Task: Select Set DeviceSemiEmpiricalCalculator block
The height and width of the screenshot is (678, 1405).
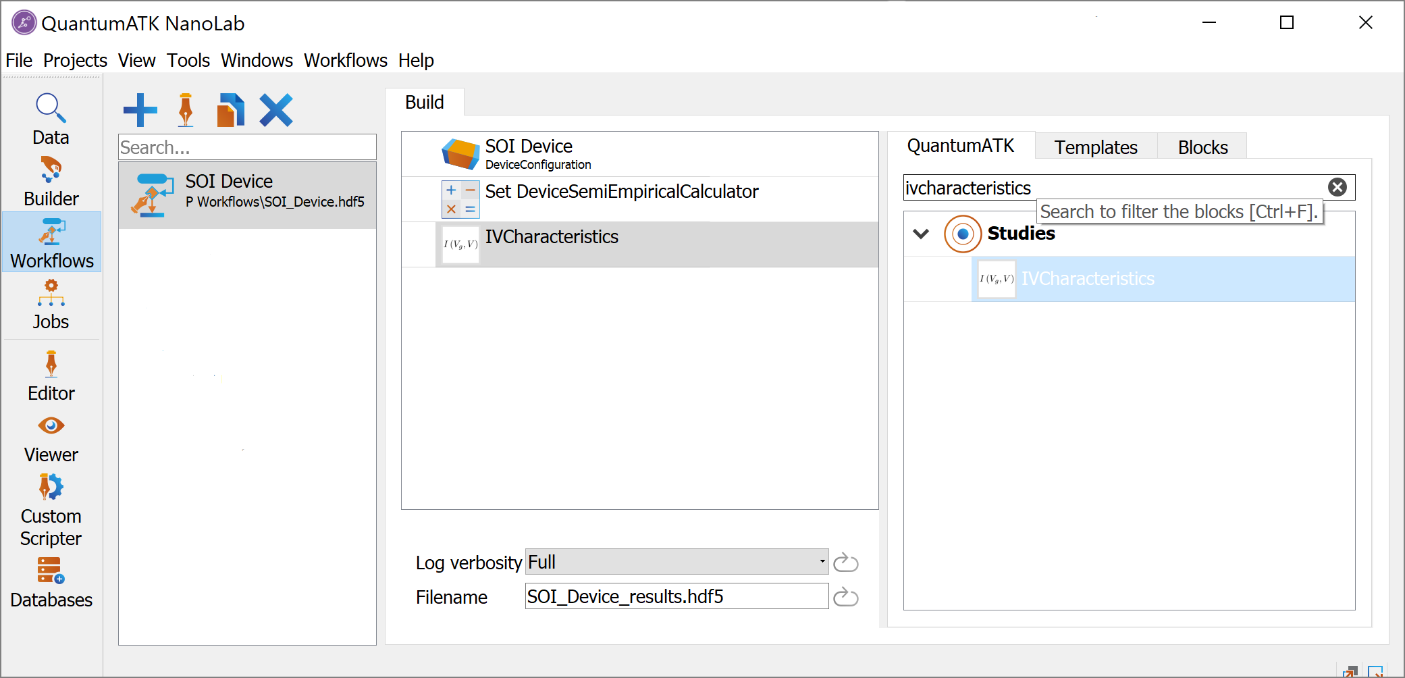Action: (639, 199)
